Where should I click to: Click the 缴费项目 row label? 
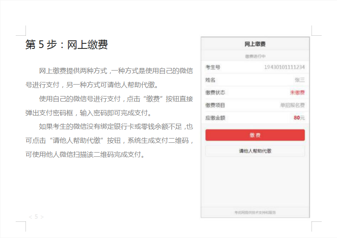[215, 105]
